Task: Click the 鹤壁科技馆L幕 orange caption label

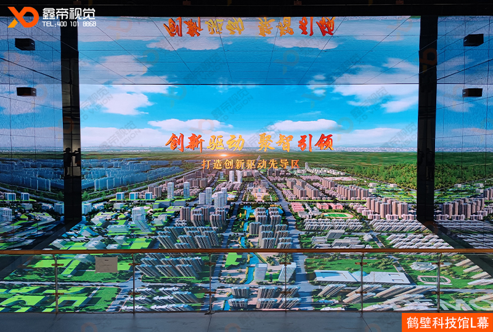Action: pyautogui.click(x=446, y=322)
